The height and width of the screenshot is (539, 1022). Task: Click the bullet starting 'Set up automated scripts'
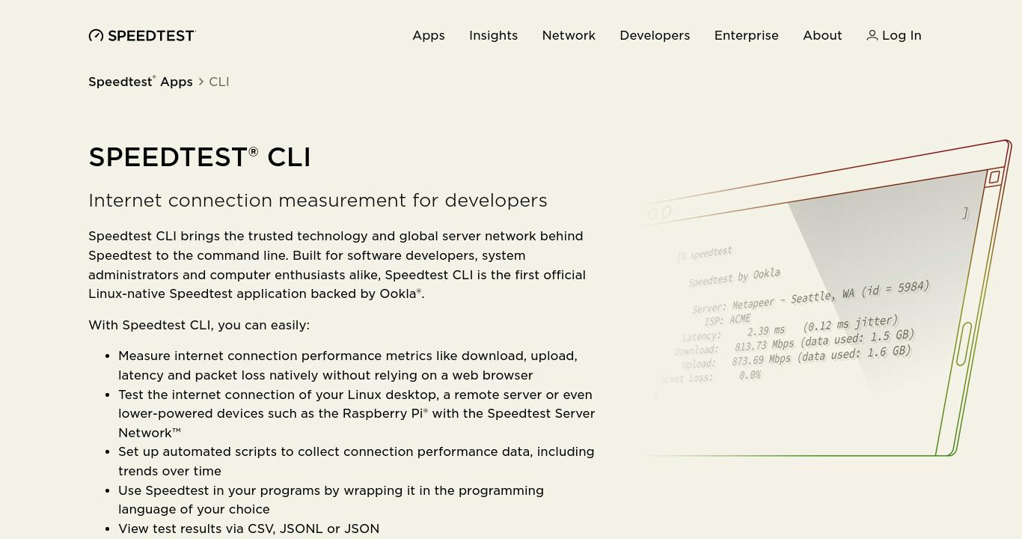[x=356, y=461]
